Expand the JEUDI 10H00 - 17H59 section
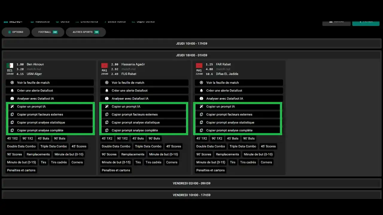 point(191,44)
